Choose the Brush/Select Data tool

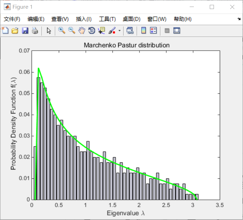coord(112,31)
